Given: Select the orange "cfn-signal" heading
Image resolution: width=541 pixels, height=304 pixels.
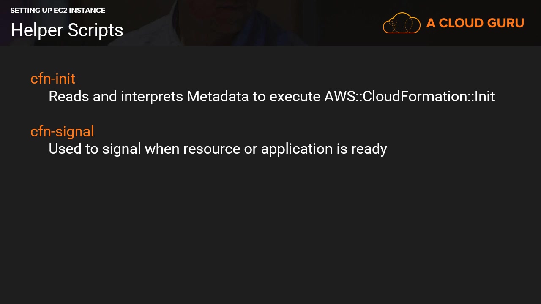Looking at the screenshot, I should [x=62, y=131].
